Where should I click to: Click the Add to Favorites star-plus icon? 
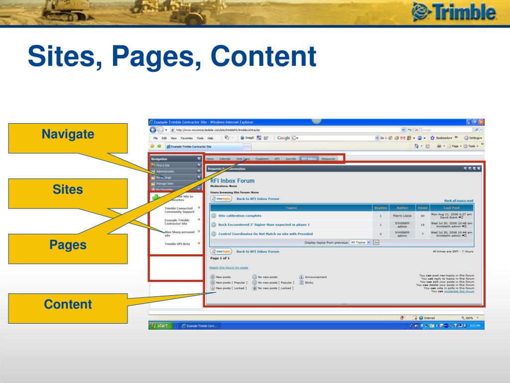click(x=159, y=146)
